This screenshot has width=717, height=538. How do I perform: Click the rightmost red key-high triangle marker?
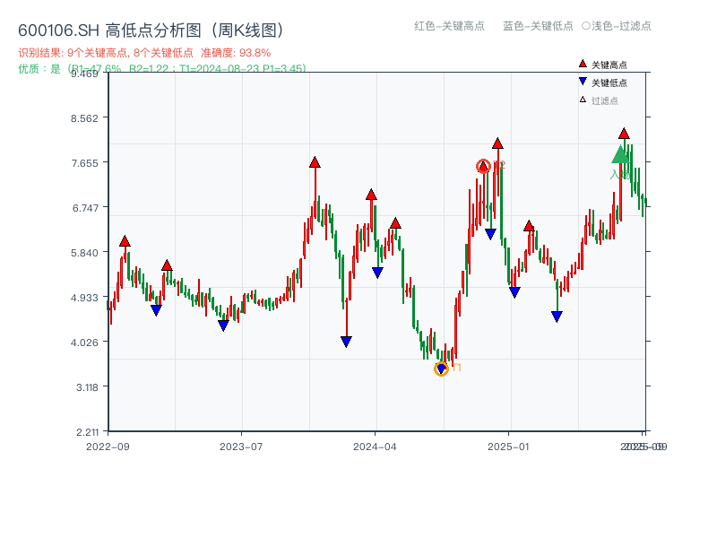tap(623, 134)
